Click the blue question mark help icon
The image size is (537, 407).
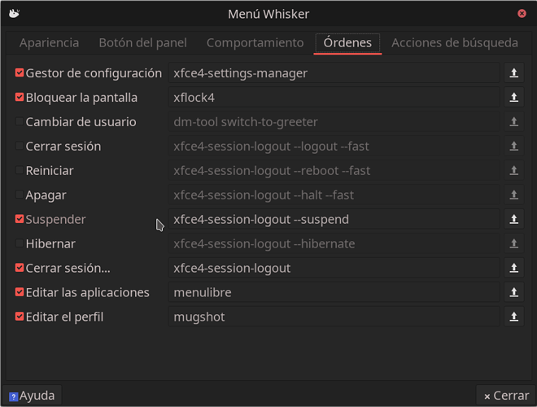[x=13, y=396]
